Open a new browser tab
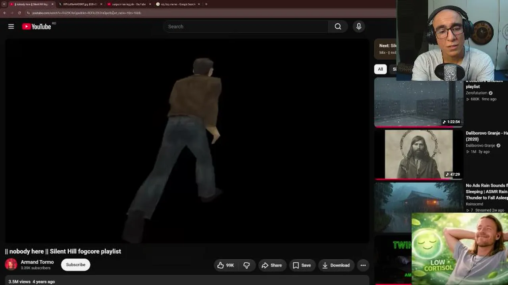Viewport: 508px width, 285px height. [206, 4]
